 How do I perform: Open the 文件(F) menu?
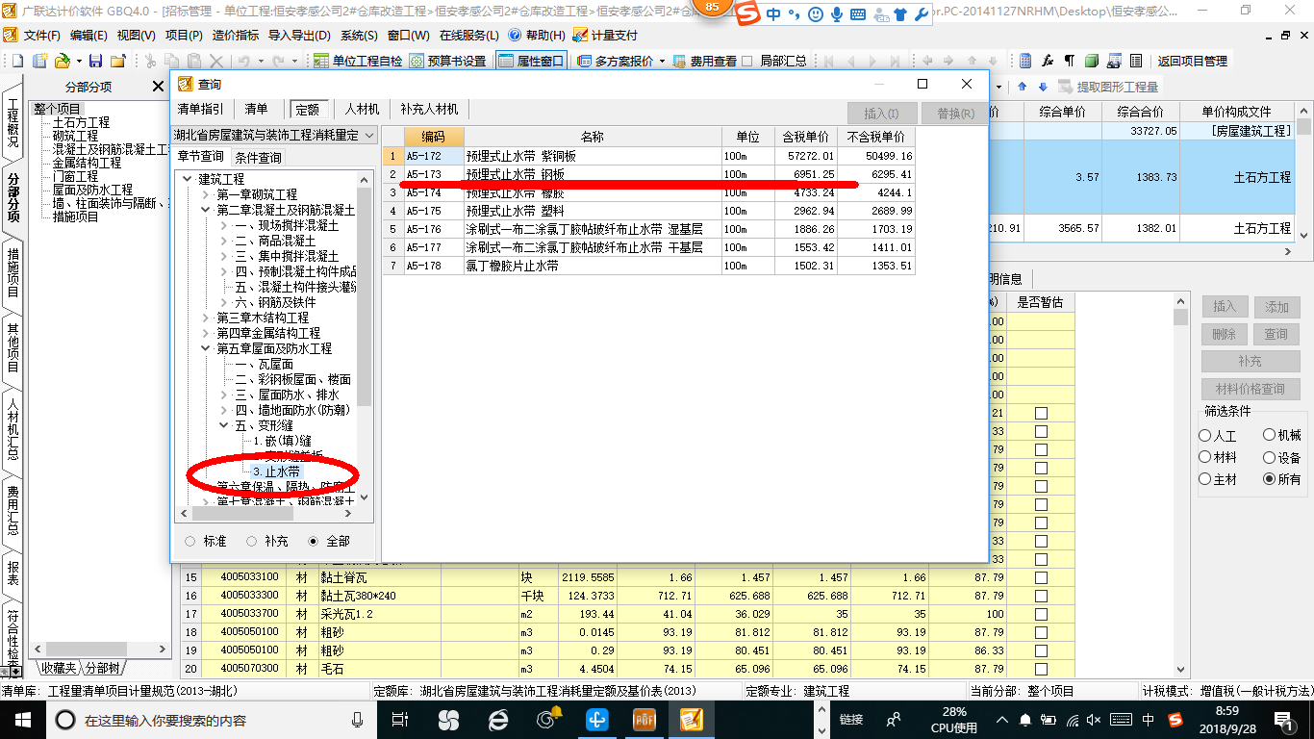pyautogui.click(x=42, y=35)
